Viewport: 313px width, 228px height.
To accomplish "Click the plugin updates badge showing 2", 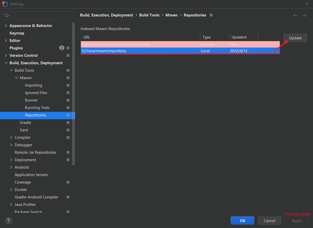I will click(x=62, y=48).
